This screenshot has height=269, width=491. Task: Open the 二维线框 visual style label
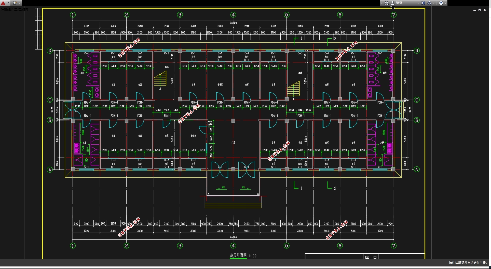21,10
